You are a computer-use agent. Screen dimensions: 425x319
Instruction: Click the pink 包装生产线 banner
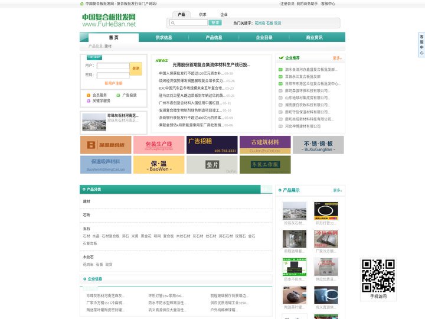pos(159,145)
